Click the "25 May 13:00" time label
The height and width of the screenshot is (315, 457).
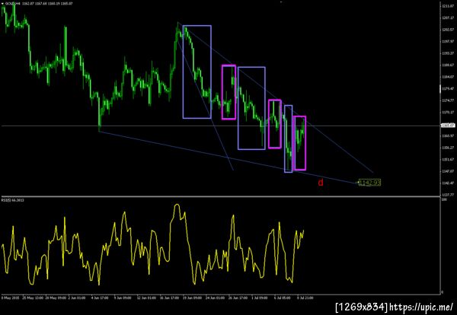[x=33, y=297]
